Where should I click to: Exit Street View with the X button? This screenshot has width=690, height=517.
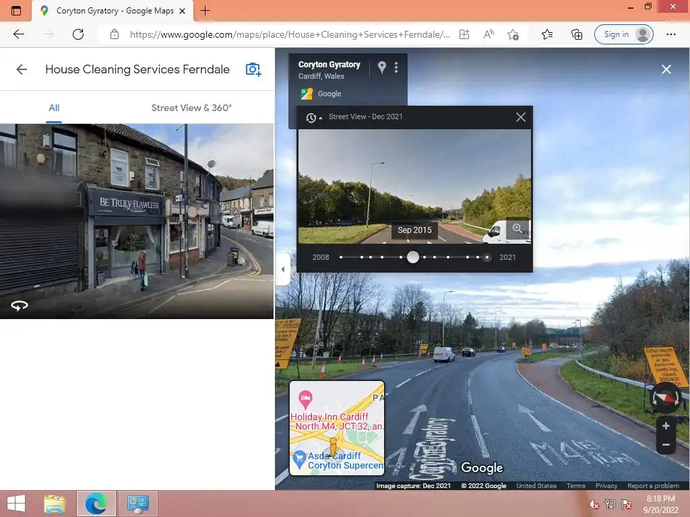(666, 69)
